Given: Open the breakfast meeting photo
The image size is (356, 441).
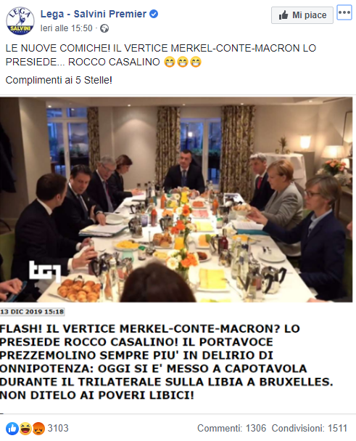Looking at the screenshot, I should pyautogui.click(x=176, y=200).
